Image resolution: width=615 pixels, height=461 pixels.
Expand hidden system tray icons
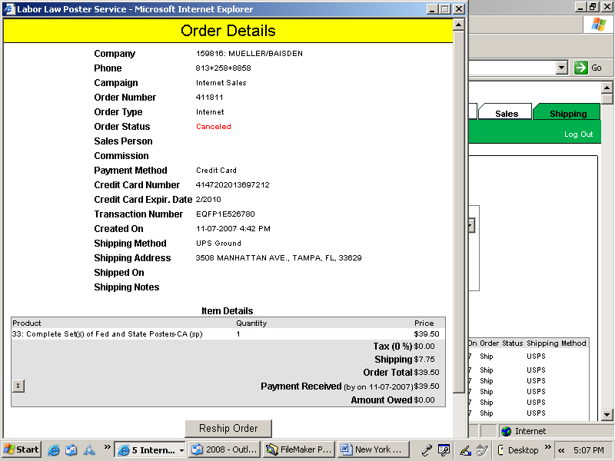click(561, 449)
